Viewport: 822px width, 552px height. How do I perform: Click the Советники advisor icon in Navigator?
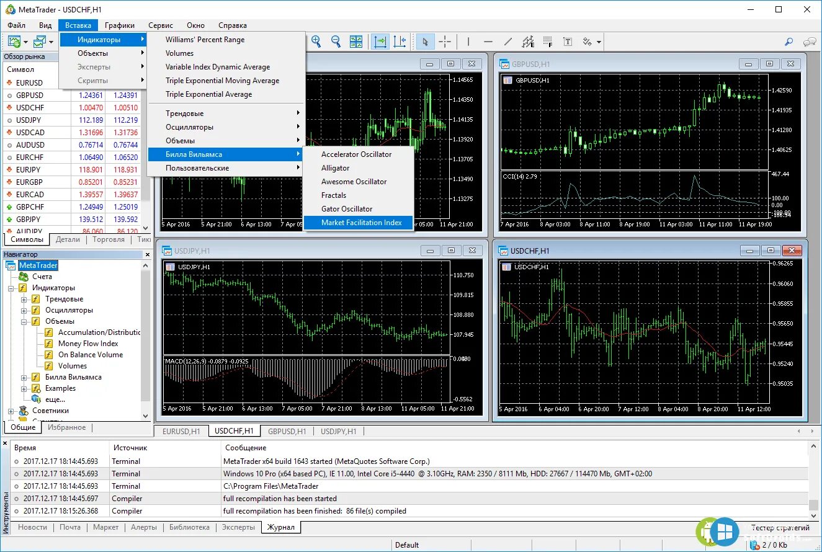[24, 411]
